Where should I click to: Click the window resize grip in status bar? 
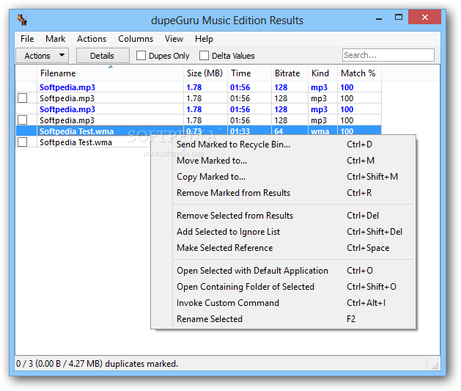pyautogui.click(x=435, y=366)
